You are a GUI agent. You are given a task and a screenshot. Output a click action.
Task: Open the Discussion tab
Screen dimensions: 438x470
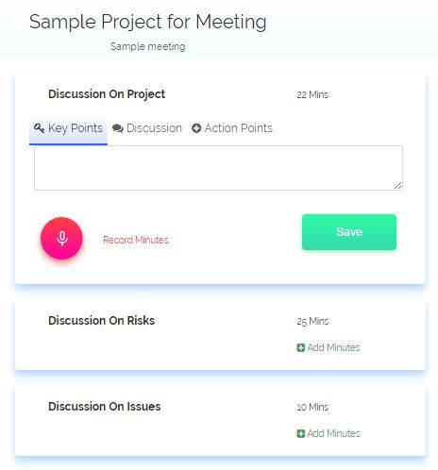[147, 128]
